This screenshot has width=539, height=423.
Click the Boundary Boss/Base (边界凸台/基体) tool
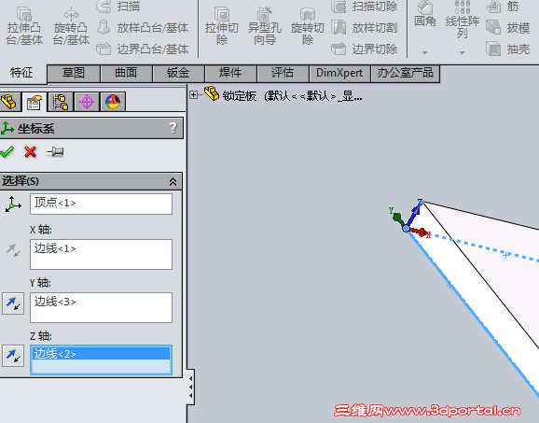click(143, 49)
